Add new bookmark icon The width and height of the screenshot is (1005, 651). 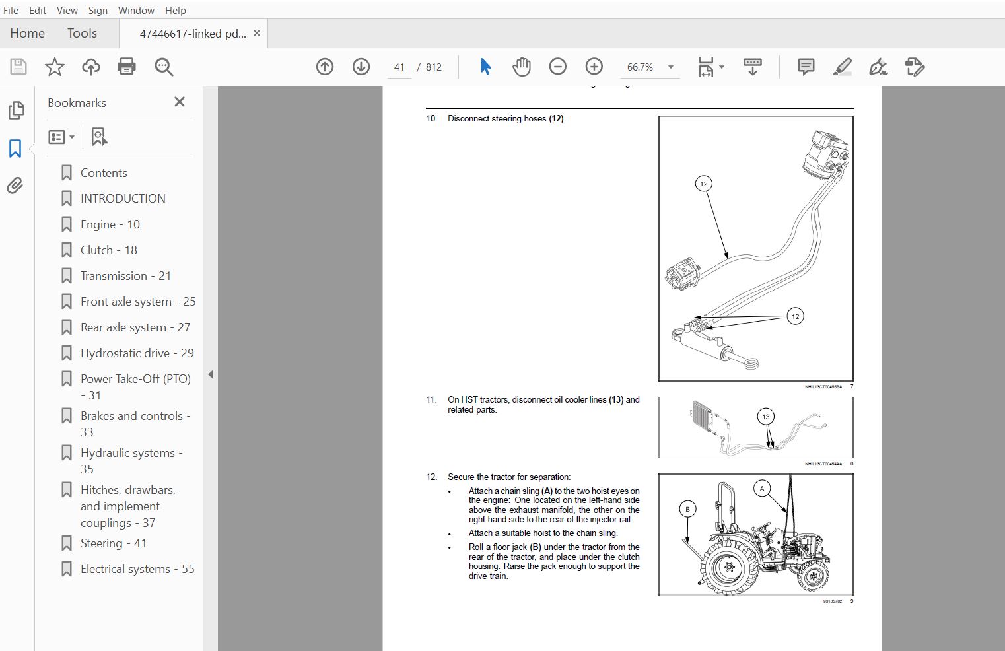(99, 137)
